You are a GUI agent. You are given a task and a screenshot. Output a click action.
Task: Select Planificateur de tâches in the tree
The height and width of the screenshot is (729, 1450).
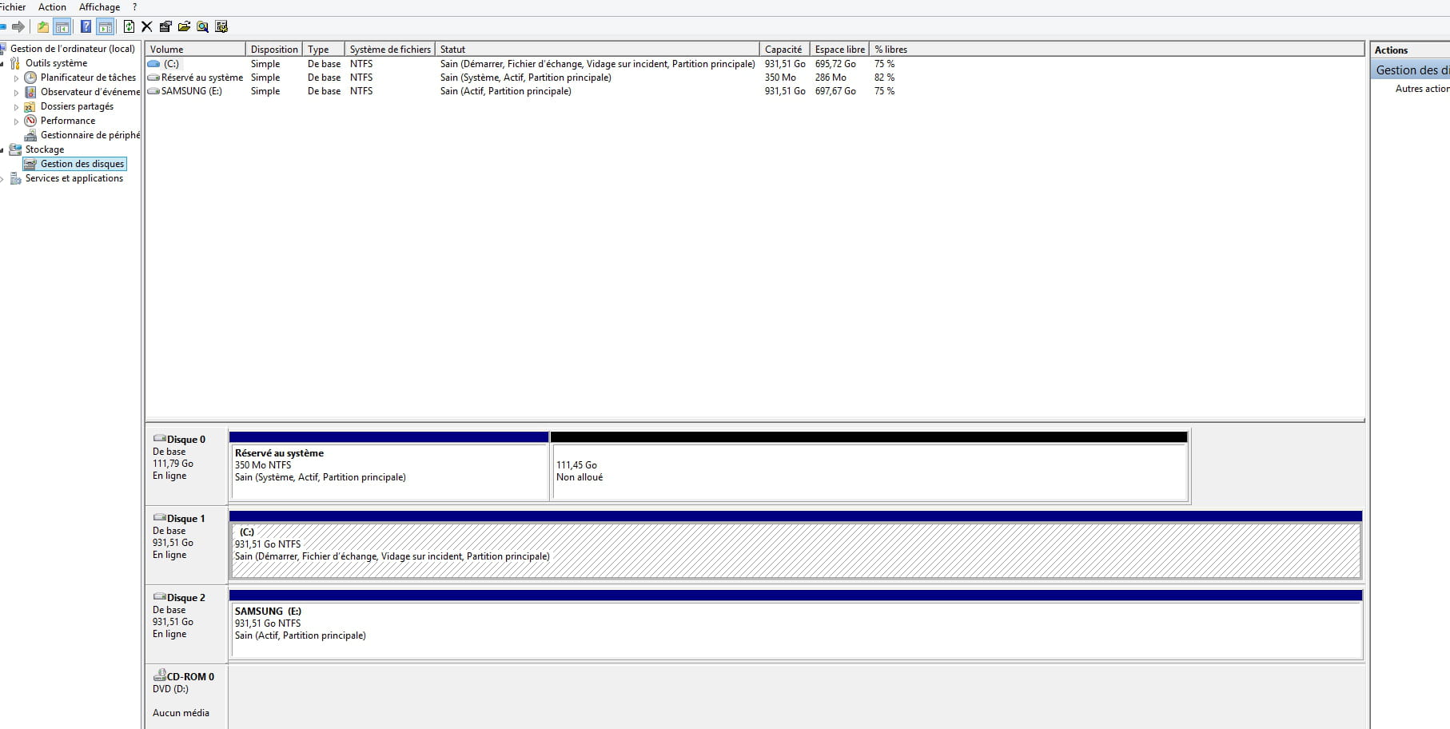[88, 78]
